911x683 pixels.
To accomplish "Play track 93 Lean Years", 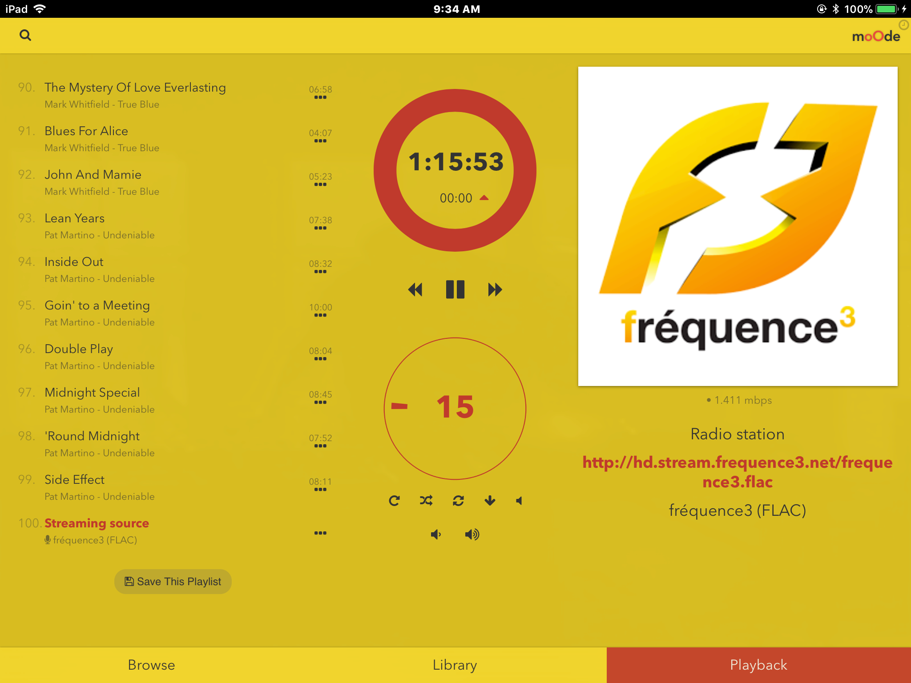I will tap(74, 218).
